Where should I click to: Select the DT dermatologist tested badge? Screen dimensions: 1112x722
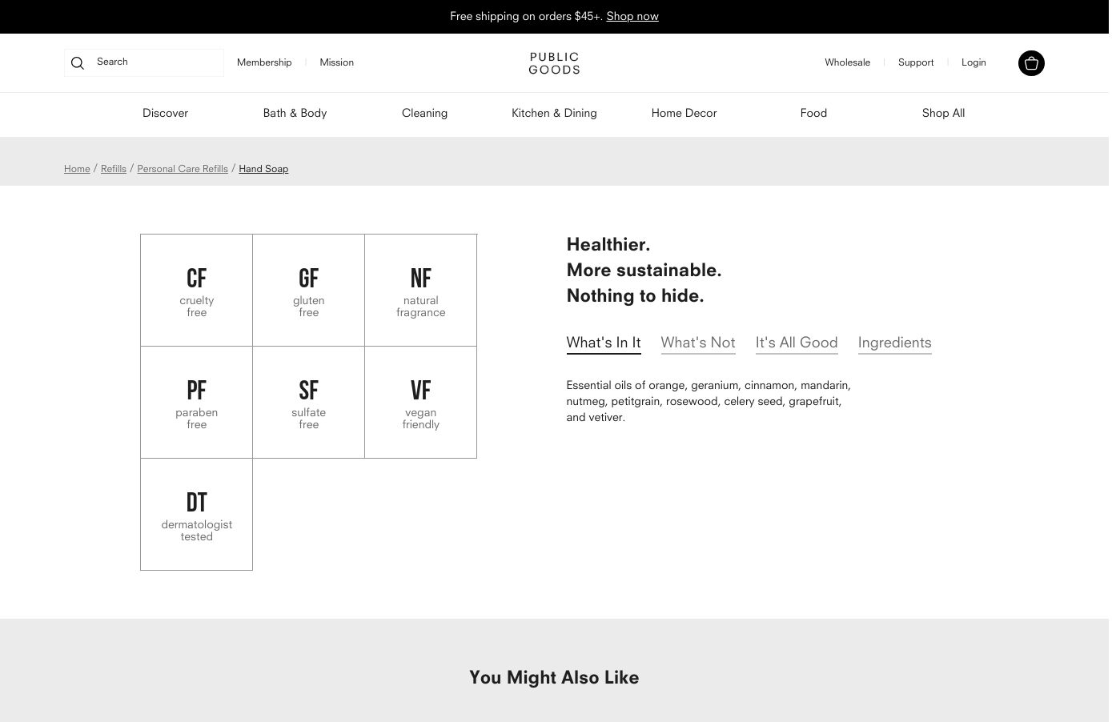tap(196, 515)
